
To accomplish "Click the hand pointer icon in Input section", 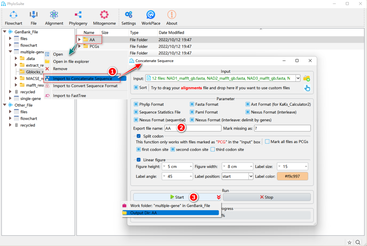I will [307, 88].
